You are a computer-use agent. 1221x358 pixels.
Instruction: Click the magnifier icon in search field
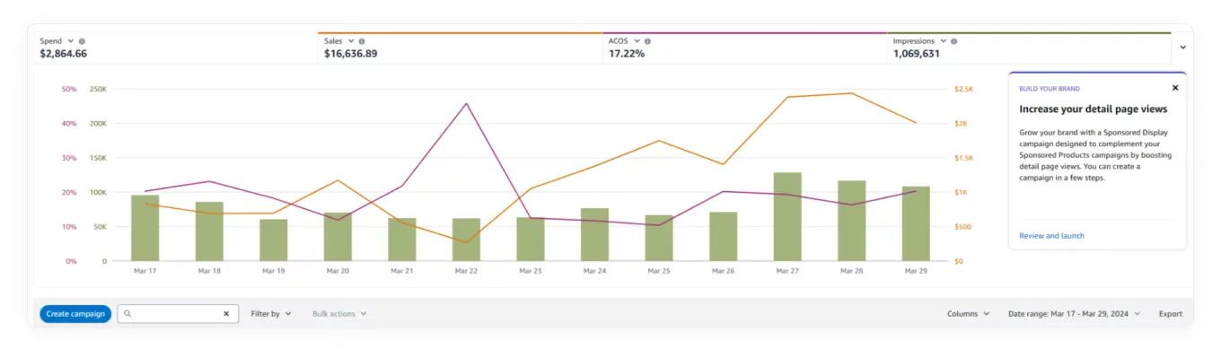tap(127, 314)
